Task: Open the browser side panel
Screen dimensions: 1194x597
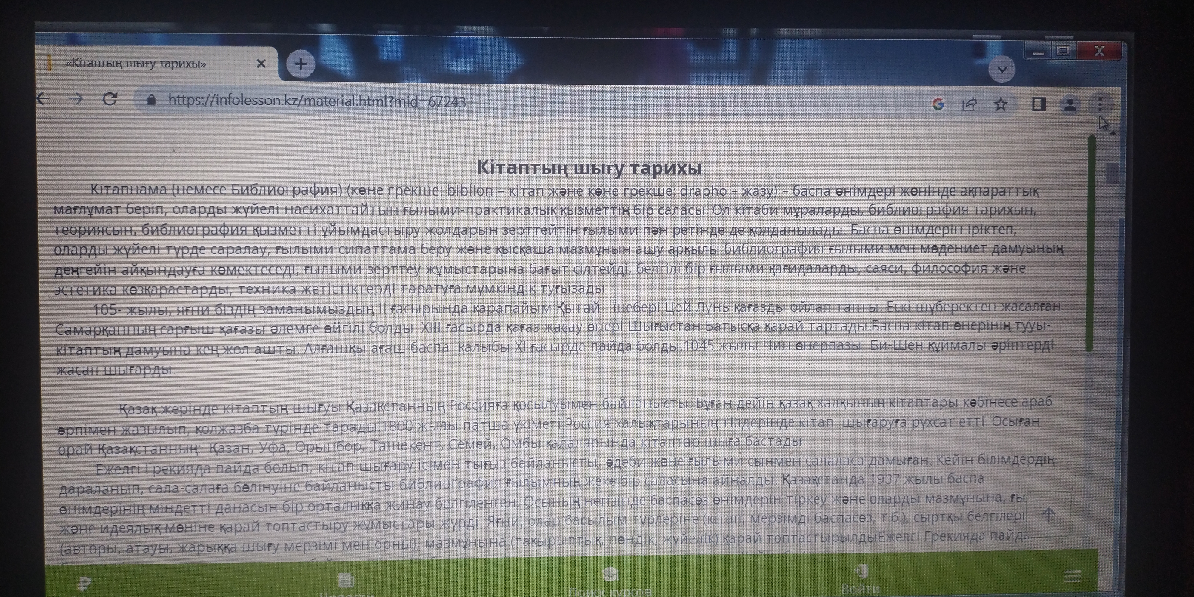Action: [x=1039, y=104]
